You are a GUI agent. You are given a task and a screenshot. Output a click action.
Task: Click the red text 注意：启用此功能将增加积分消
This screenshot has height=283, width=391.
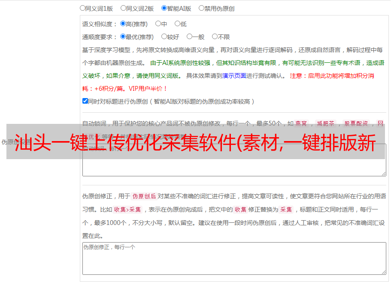click(332, 76)
